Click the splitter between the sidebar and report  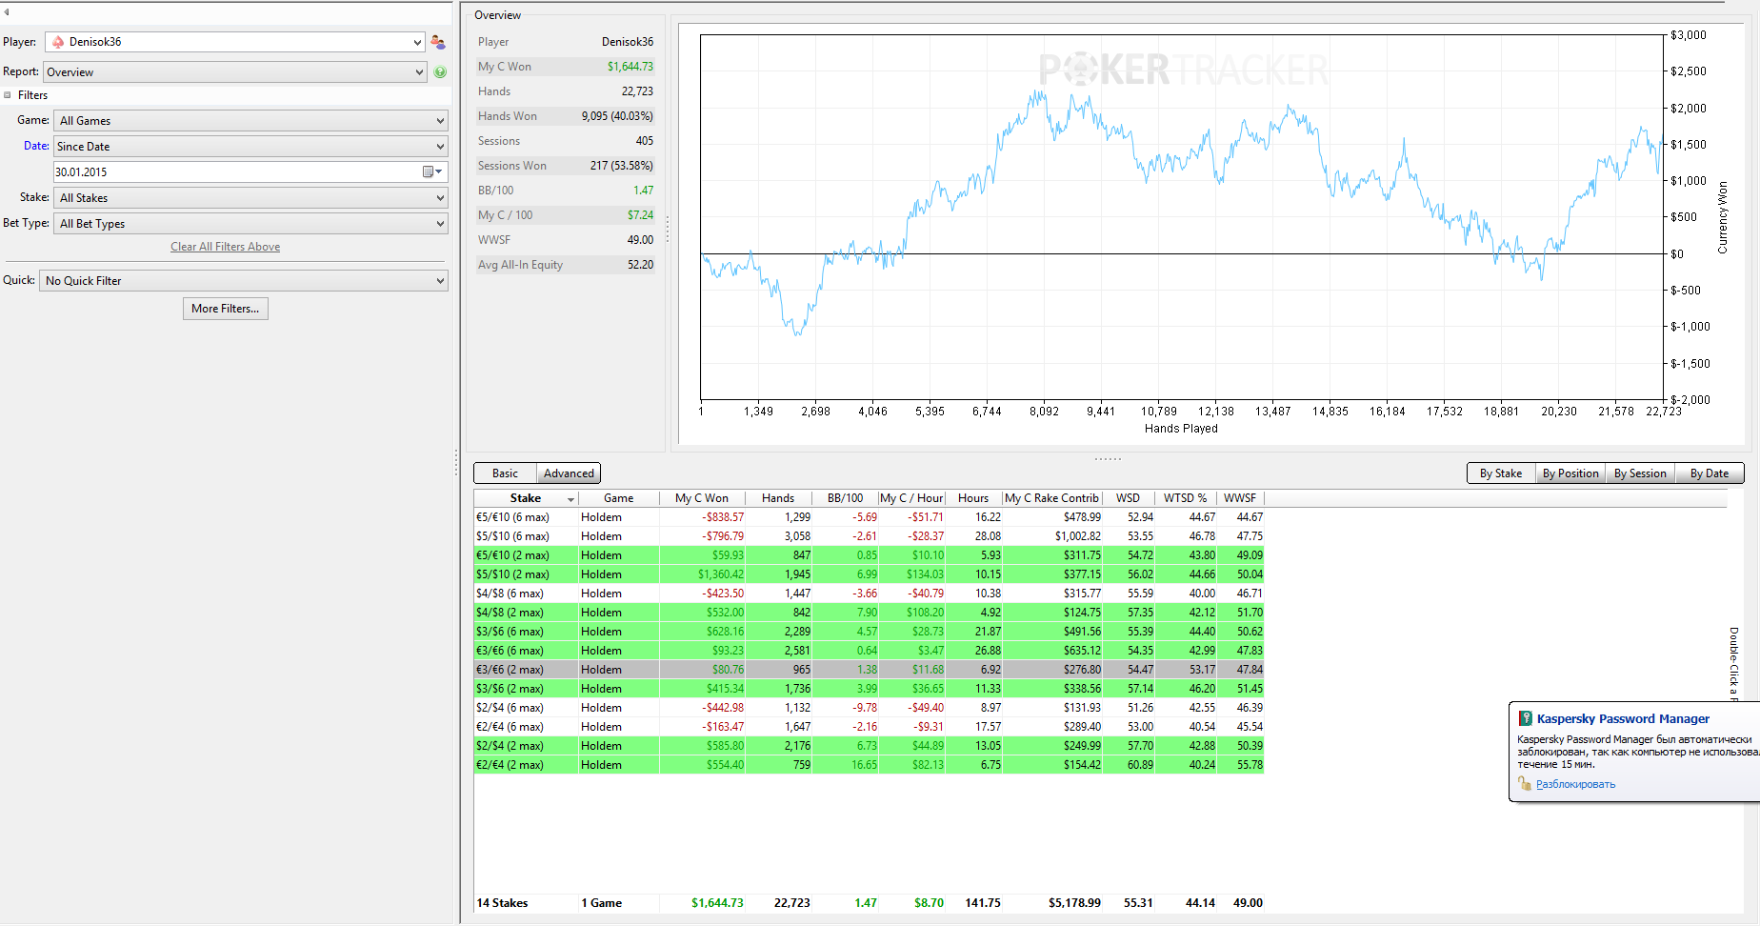click(x=456, y=463)
